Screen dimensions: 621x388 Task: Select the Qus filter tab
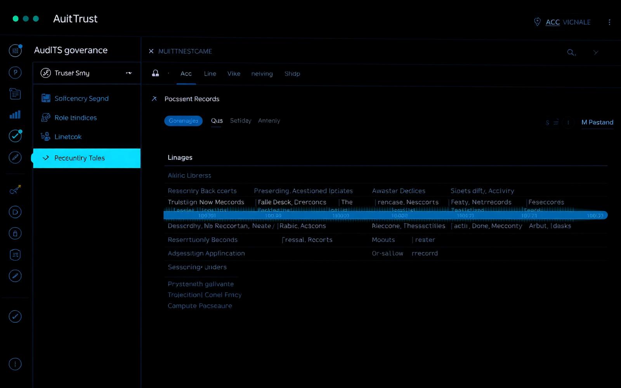pyautogui.click(x=217, y=121)
